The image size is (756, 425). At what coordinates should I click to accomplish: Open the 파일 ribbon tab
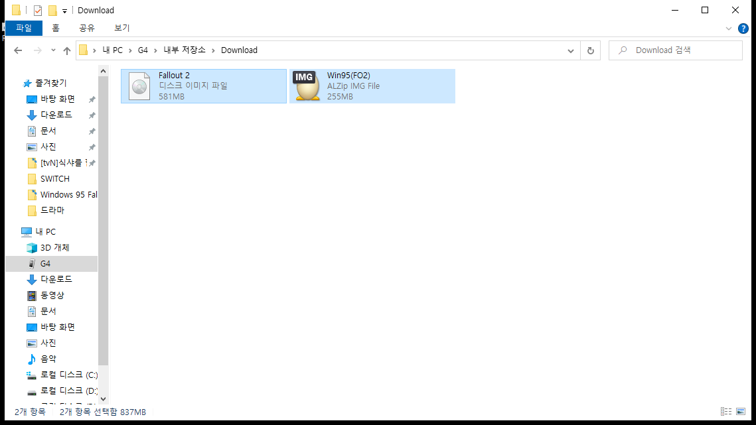24,28
